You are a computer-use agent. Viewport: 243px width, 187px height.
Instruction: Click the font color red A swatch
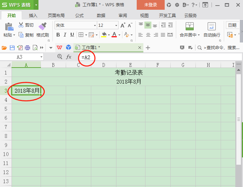114,35
